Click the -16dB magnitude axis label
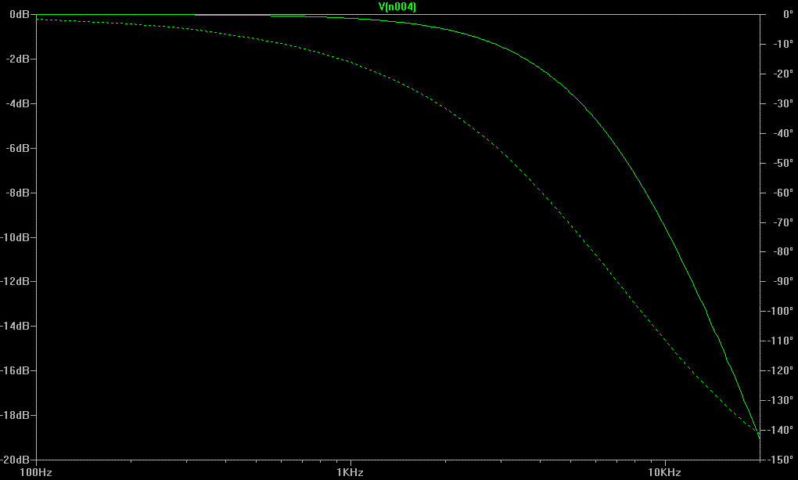 point(16,370)
